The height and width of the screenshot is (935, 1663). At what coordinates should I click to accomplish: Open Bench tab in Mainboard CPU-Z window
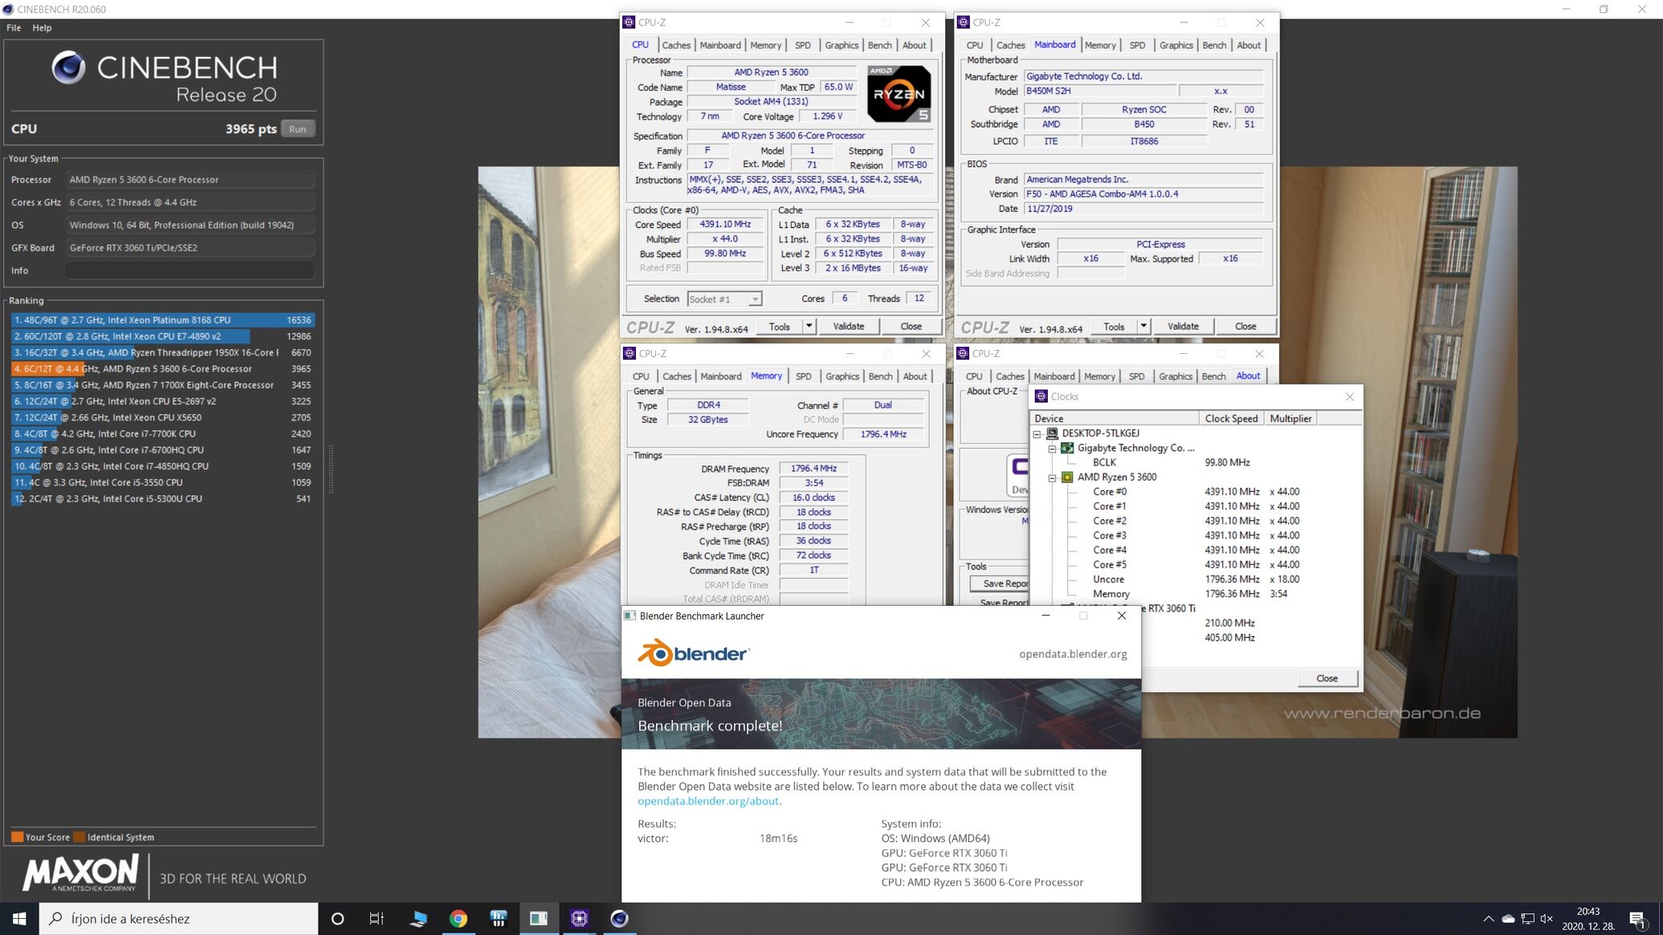click(x=1214, y=45)
